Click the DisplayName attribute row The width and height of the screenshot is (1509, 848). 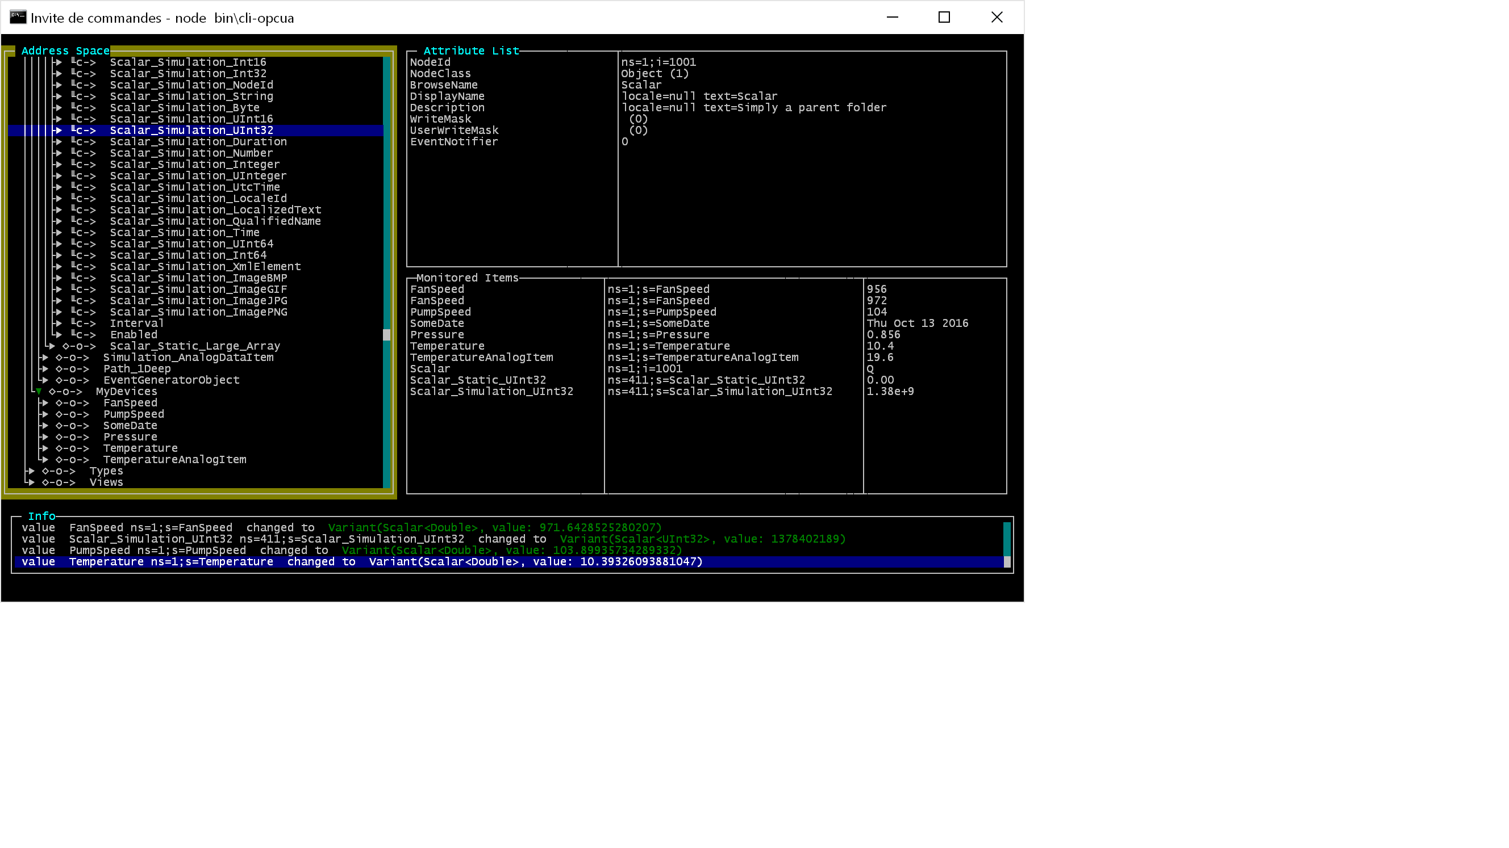[447, 96]
